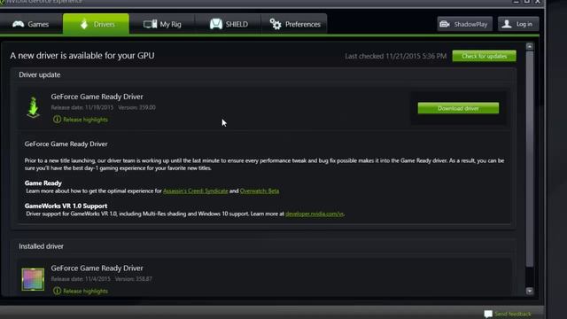Click the 'Driver update' section heading
Image resolution: width=567 pixels, height=319 pixels.
tap(39, 74)
